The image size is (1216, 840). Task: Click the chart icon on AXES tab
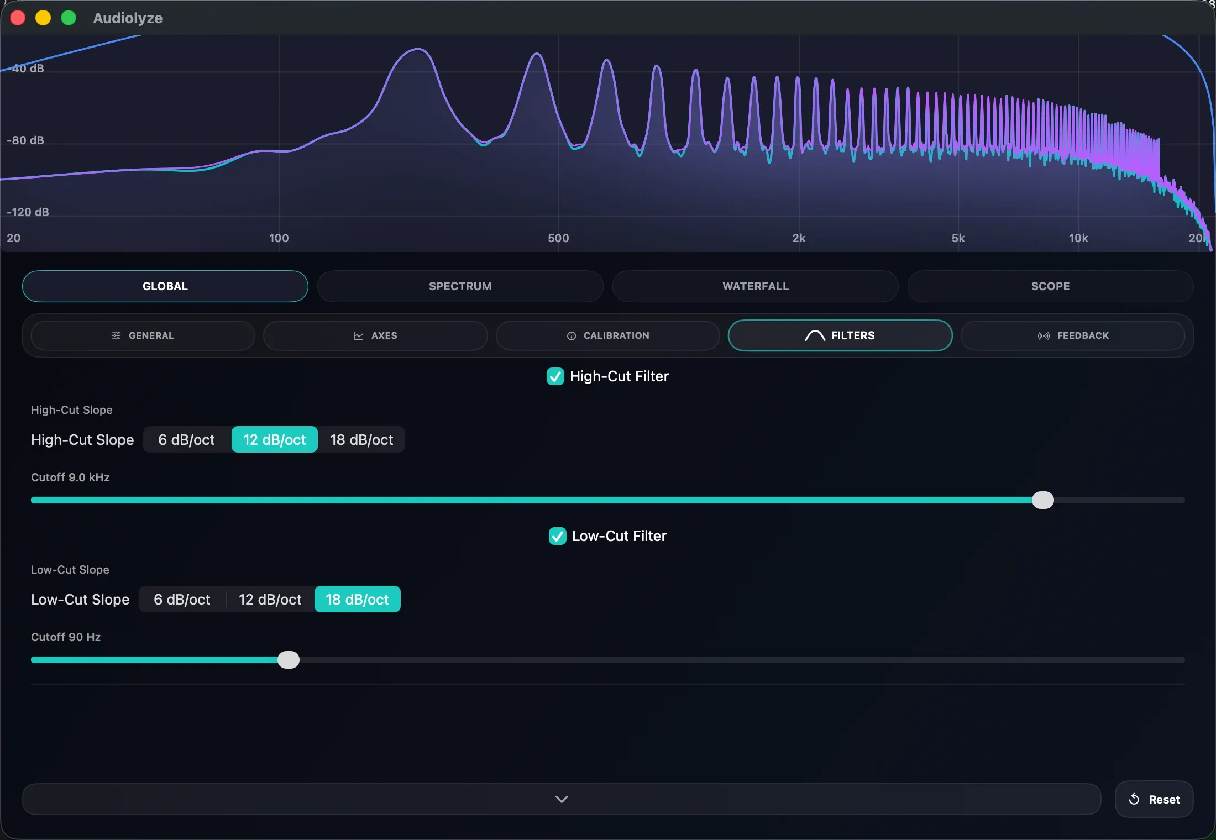[358, 335]
